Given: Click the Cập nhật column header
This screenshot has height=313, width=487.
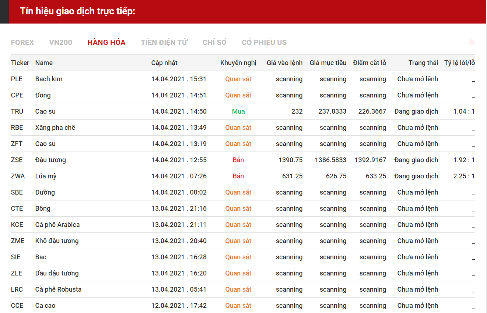Looking at the screenshot, I should (164, 63).
